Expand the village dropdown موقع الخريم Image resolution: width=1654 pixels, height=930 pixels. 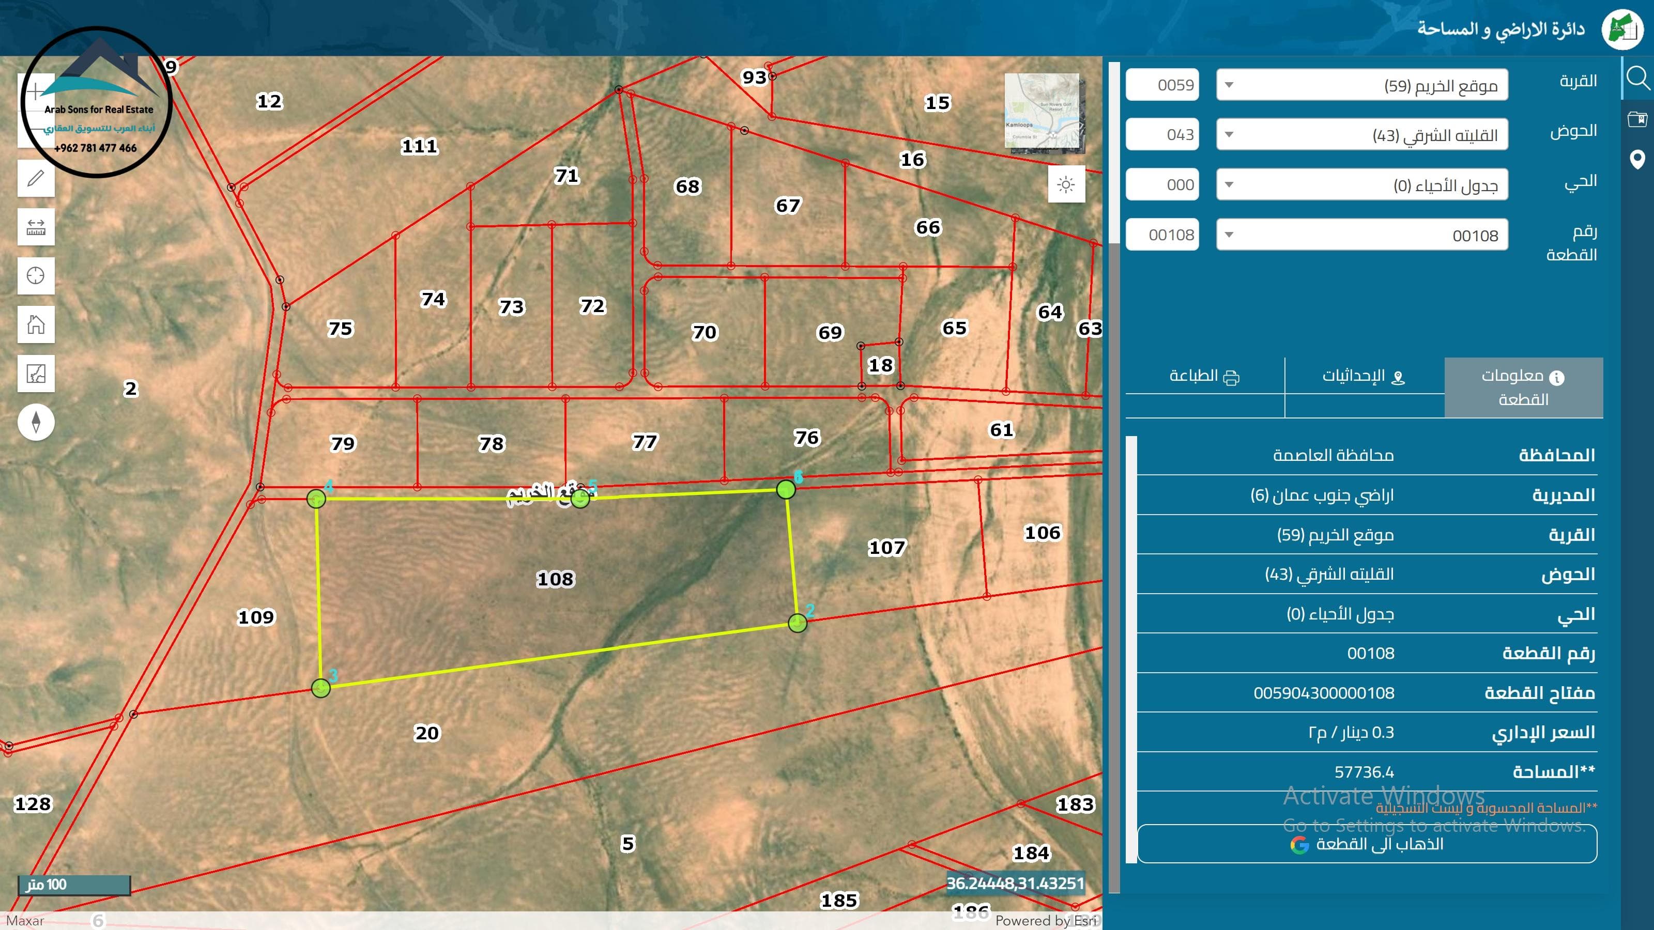tap(1361, 85)
